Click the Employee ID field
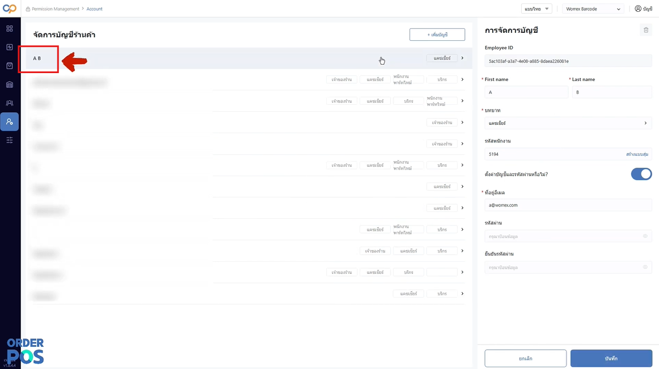Screen dimensions: 659x369 (568, 61)
